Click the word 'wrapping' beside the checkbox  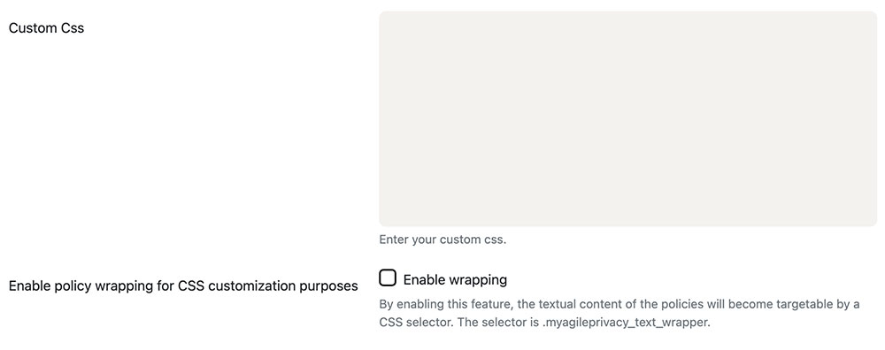click(x=479, y=280)
